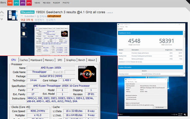The image size is (190, 119).
Task: Click the red GPU filter button
Action: click(29, 3)
